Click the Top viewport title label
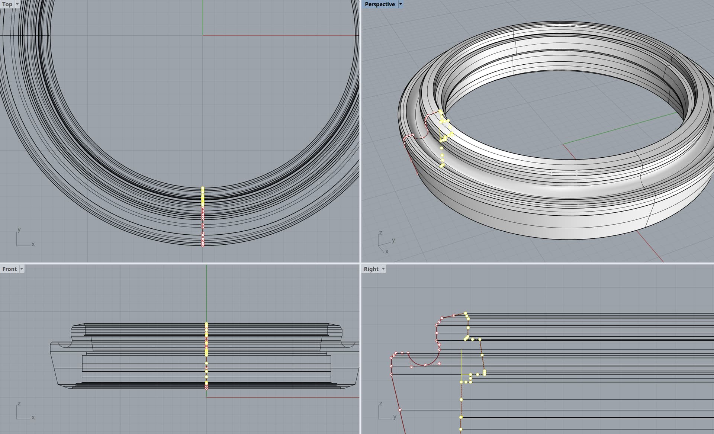714x434 pixels. tap(7, 4)
